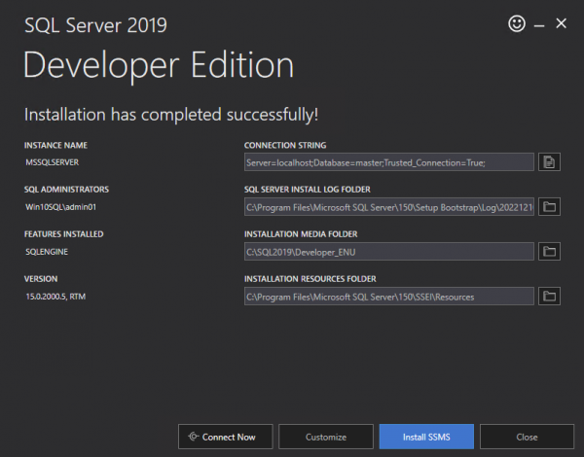Select the install log folder path field

point(389,206)
